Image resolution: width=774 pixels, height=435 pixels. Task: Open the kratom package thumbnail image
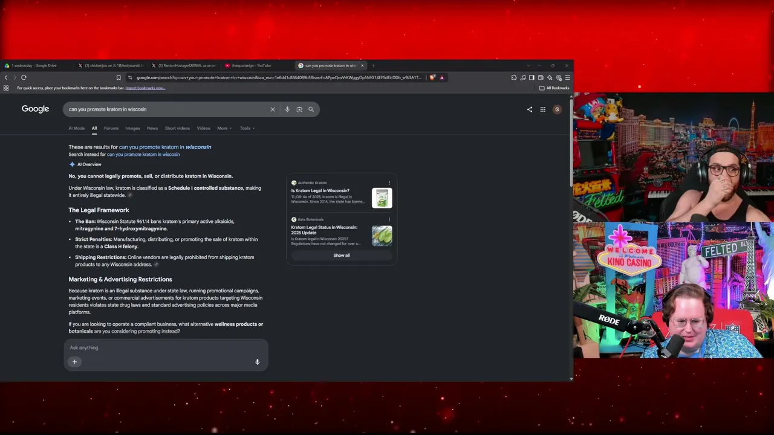point(382,198)
